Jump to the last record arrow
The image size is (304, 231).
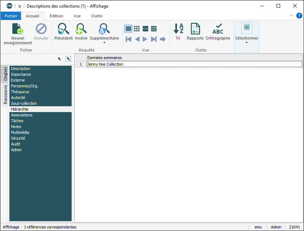coord(154,39)
